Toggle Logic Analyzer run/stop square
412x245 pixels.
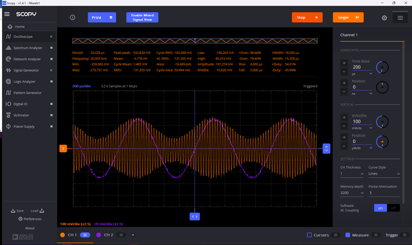coord(52,82)
